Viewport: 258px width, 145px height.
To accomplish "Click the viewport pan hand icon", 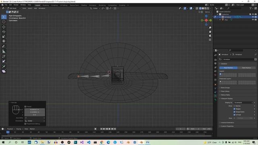I will click(x=210, y=32).
